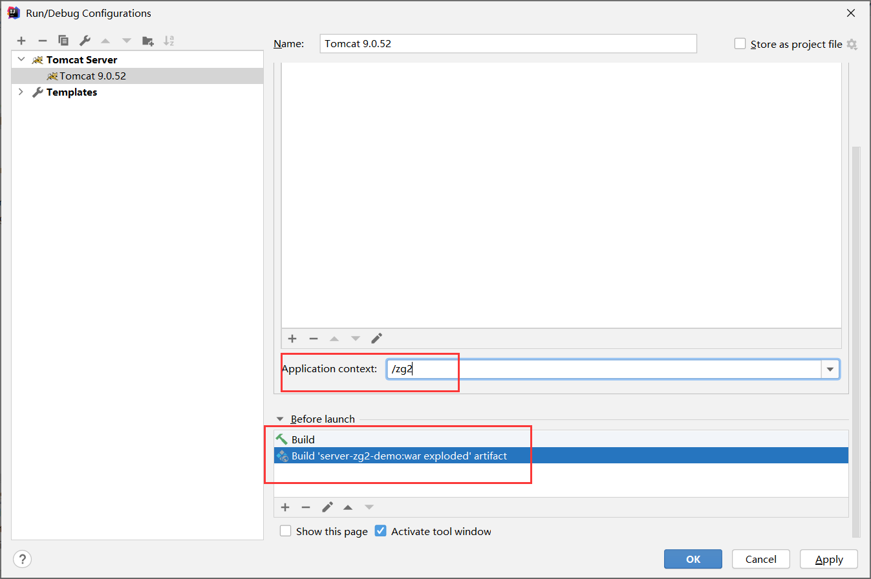Open Application context dropdown arrow
Screen dimensions: 871x579
tap(830, 370)
